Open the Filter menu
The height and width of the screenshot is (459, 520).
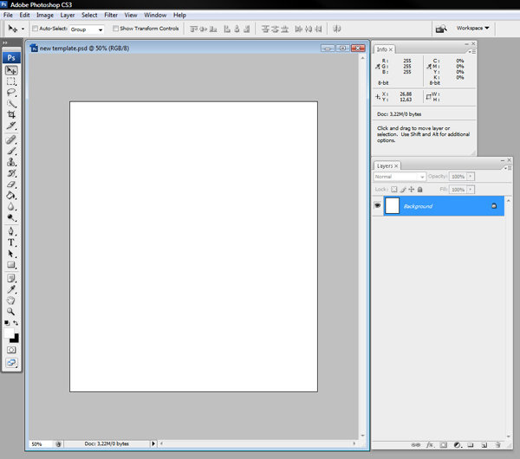pos(111,15)
